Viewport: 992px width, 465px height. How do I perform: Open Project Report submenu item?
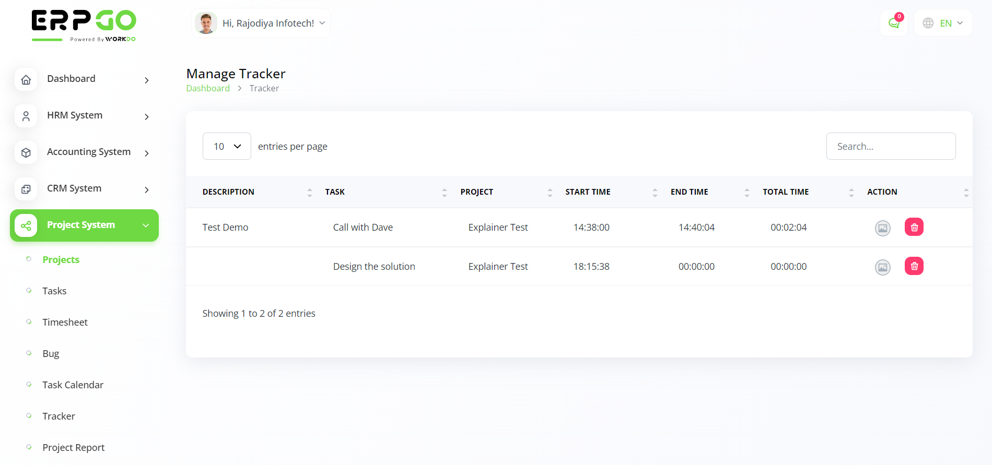click(73, 447)
